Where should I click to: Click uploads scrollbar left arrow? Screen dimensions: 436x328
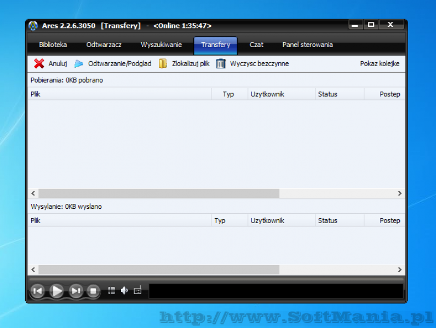[33, 270]
